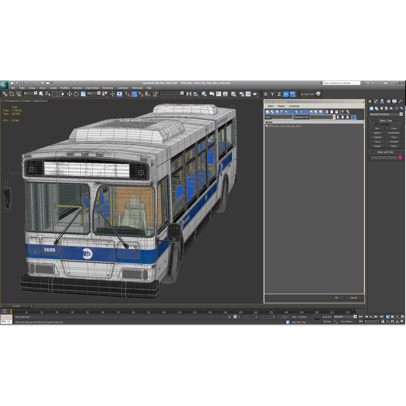The width and height of the screenshot is (406, 406).
Task: Click the Render Setup icon
Action: click(241, 94)
